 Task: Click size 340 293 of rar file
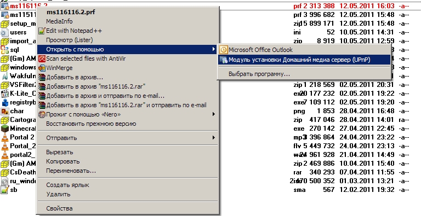click(322, 172)
